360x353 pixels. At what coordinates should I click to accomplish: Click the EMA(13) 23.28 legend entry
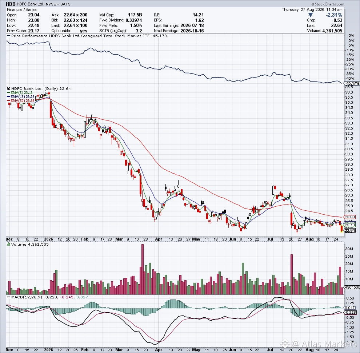point(21,96)
